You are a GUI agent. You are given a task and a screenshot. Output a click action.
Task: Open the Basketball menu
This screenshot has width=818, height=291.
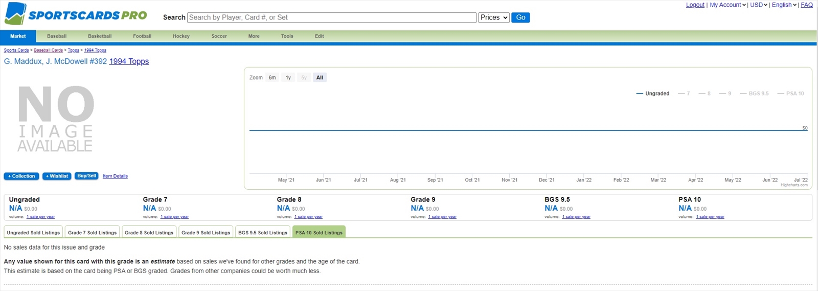click(x=100, y=36)
